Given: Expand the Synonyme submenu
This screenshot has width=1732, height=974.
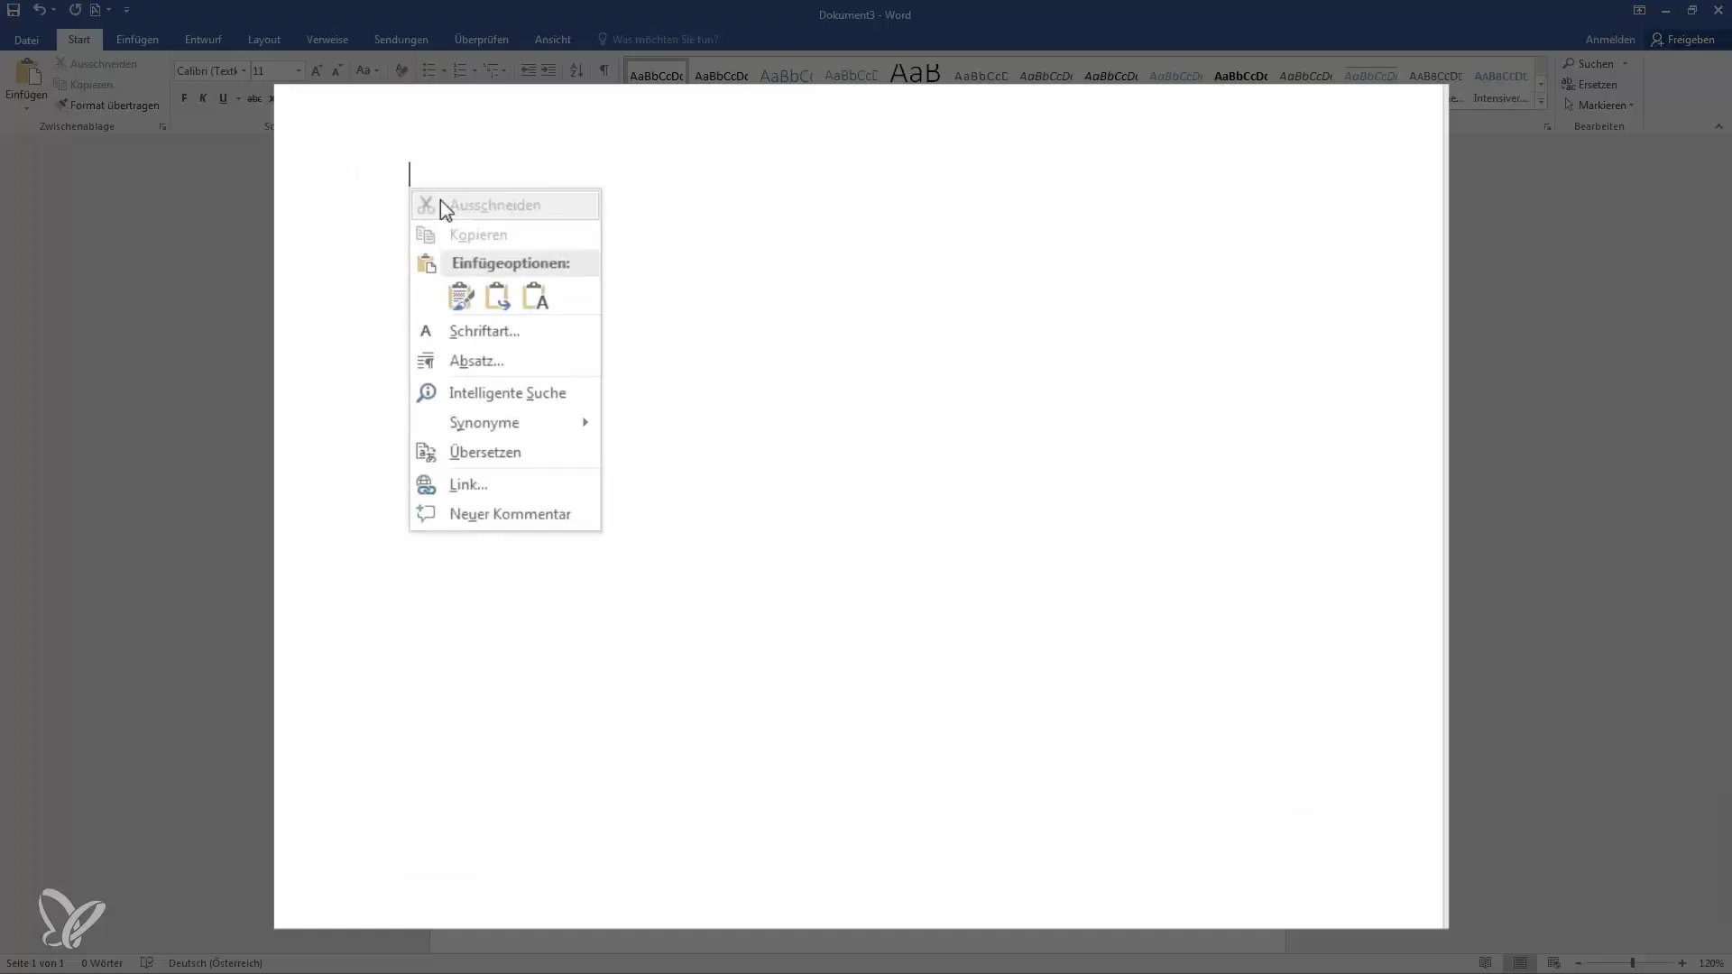Looking at the screenshot, I should point(505,423).
